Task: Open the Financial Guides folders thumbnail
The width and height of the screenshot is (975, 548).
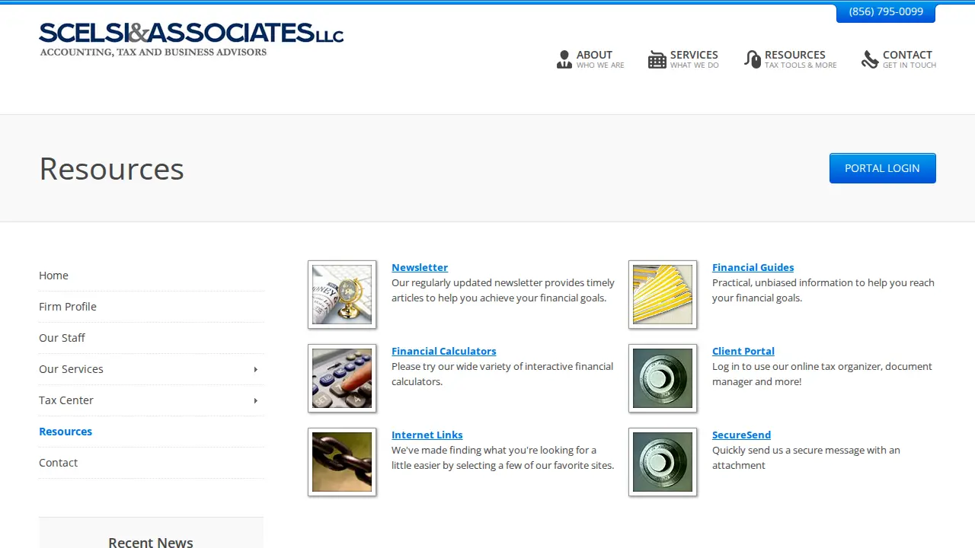Action: pyautogui.click(x=663, y=295)
